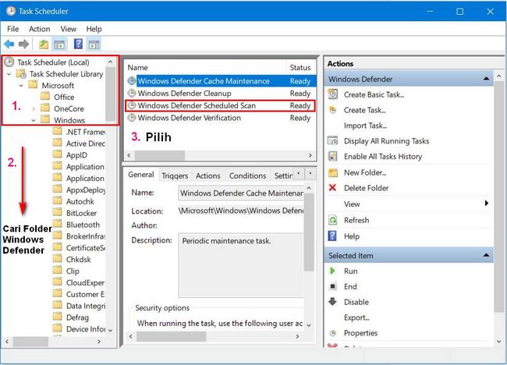Click the tree pane horizontal scrollbar thumb
The image size is (507, 365).
[30, 342]
